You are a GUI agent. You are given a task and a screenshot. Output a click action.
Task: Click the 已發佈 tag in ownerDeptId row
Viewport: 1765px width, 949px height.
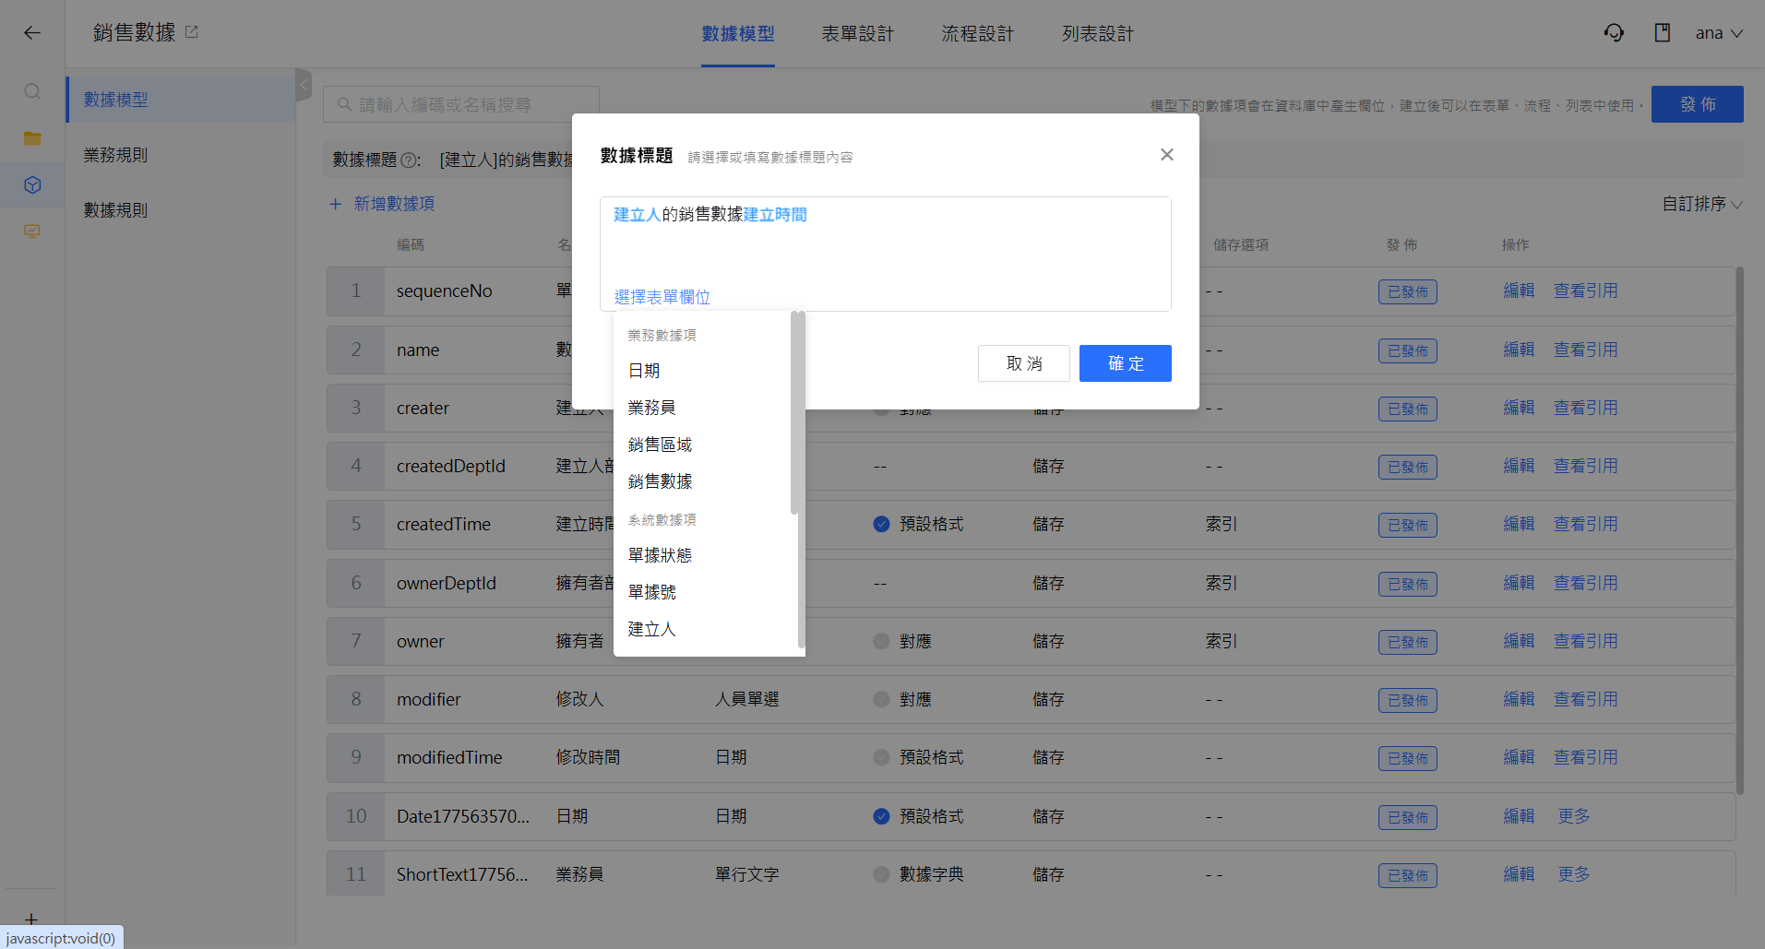pyautogui.click(x=1408, y=584)
